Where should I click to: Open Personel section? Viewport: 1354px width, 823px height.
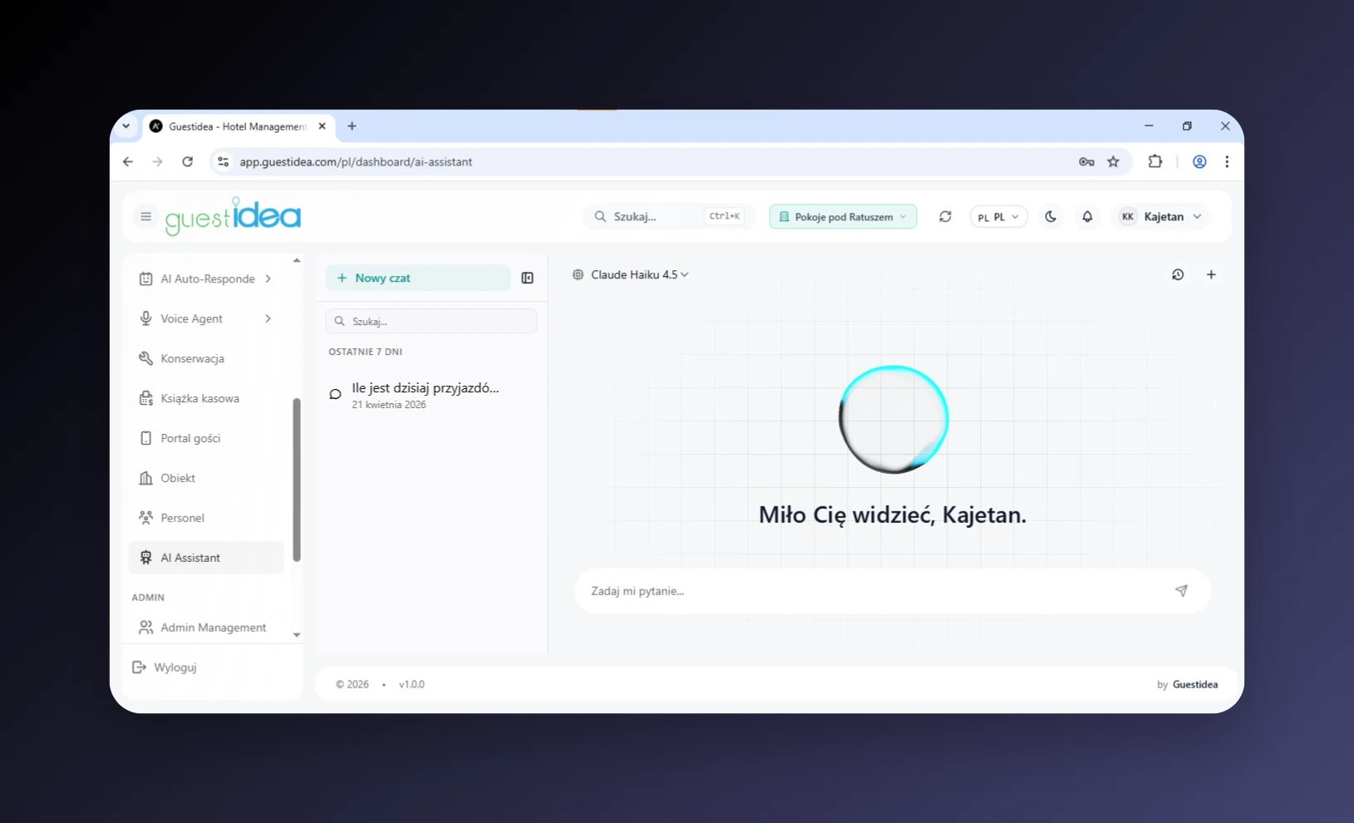(206, 519)
